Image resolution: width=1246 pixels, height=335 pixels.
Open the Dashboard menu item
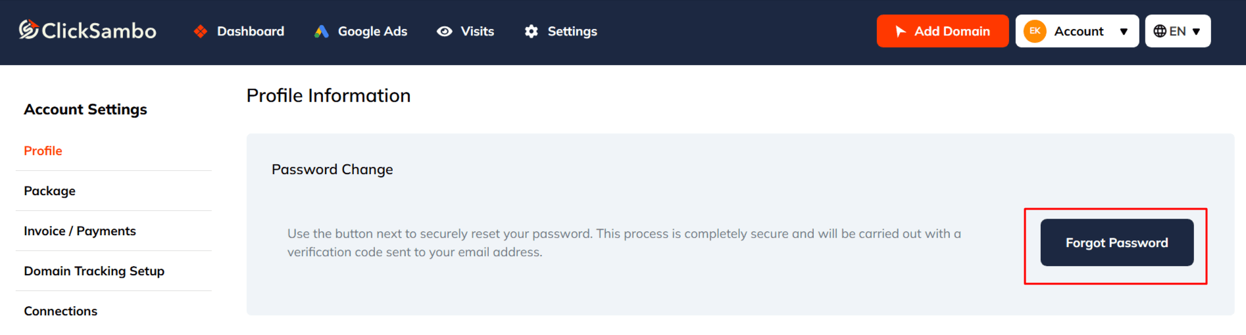(x=251, y=32)
